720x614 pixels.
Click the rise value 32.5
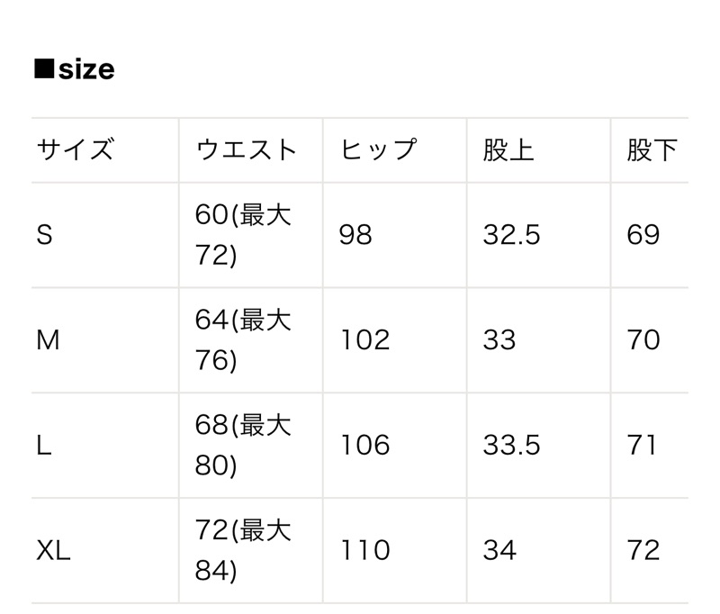click(511, 235)
